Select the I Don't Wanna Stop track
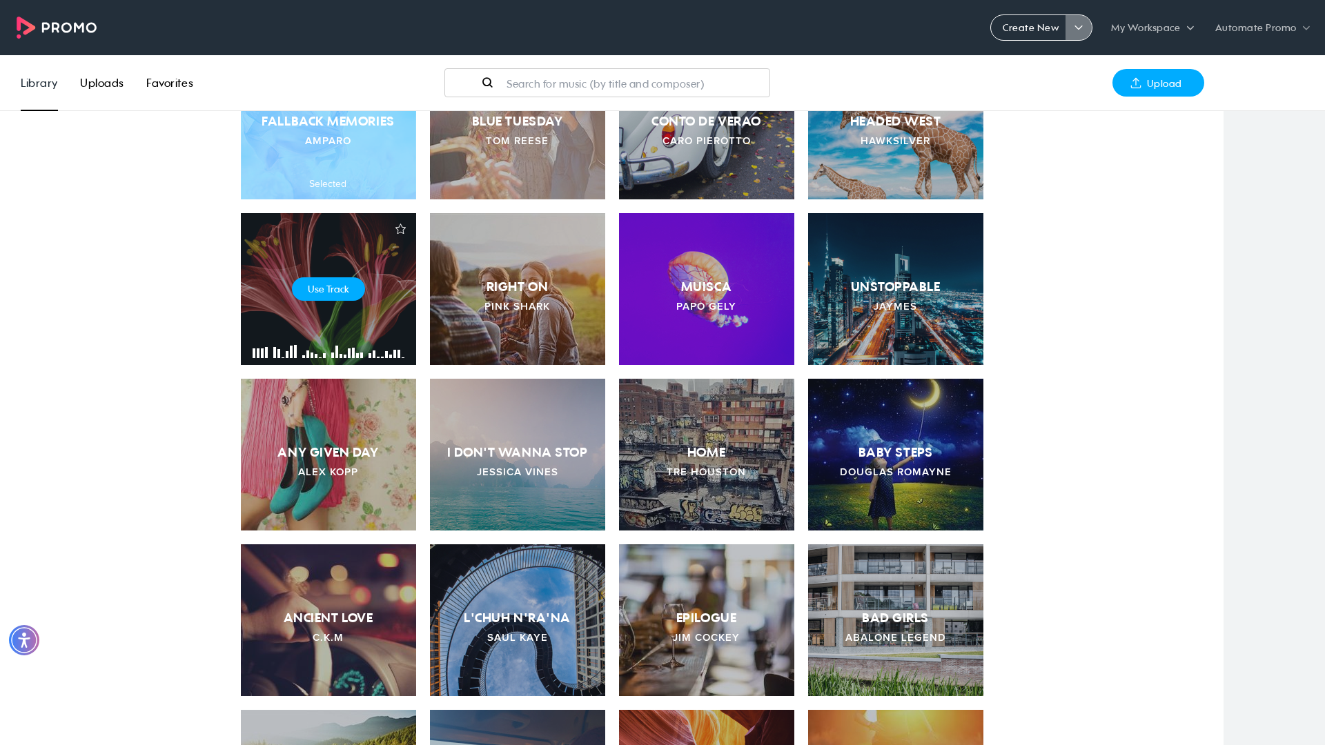1325x745 pixels. pyautogui.click(x=518, y=455)
